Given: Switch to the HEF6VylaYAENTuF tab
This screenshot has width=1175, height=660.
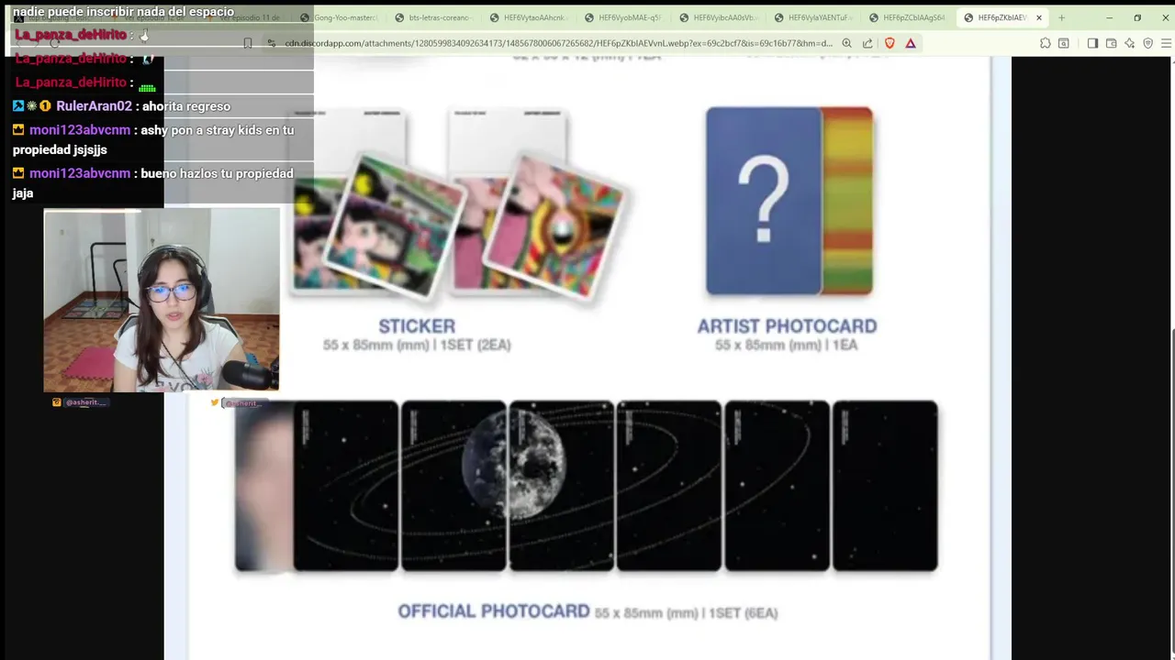Looking at the screenshot, I should 813,17.
